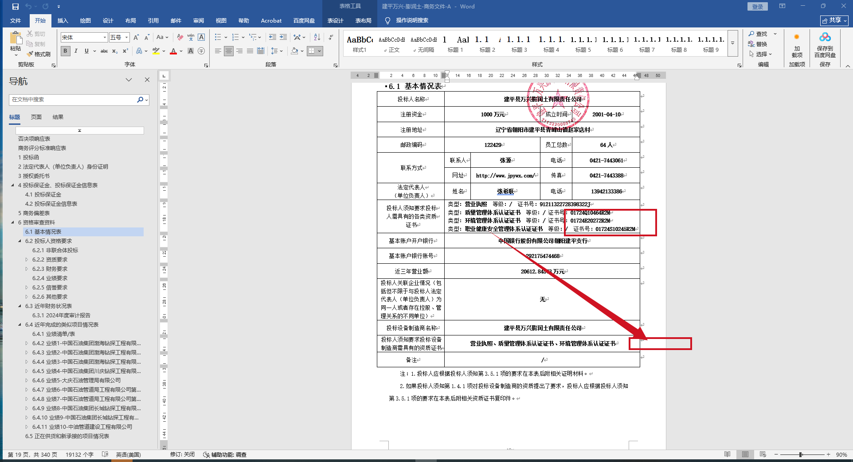Apply the '标题 1' heading style
Viewport: 853px width, 462px height.
(x=455, y=43)
